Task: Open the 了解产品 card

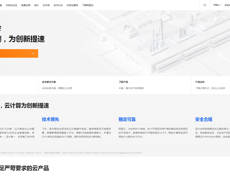Action: pyautogui.click(x=153, y=85)
